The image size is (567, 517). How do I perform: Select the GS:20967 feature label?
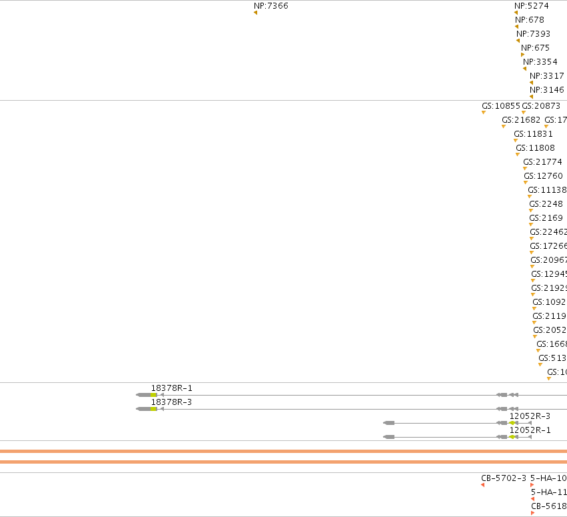[x=548, y=260]
